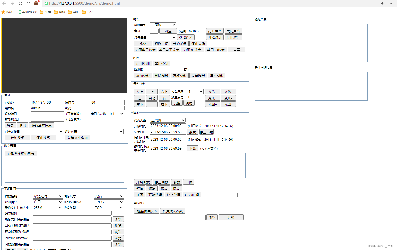Image resolution: width=397 pixels, height=250 pixels.
Task: Click the 清空图形 button
Action: coord(217,75)
